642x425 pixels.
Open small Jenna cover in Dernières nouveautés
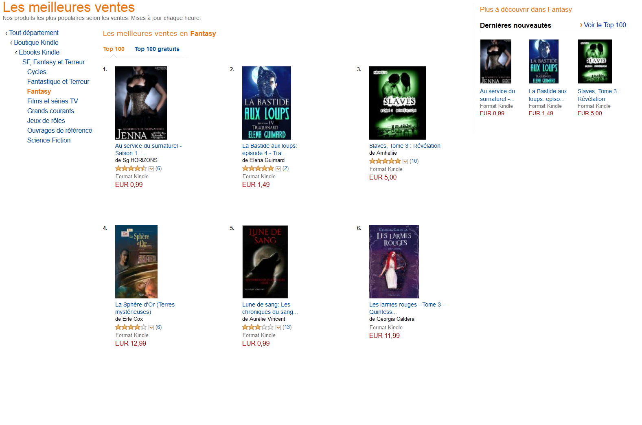(x=495, y=61)
